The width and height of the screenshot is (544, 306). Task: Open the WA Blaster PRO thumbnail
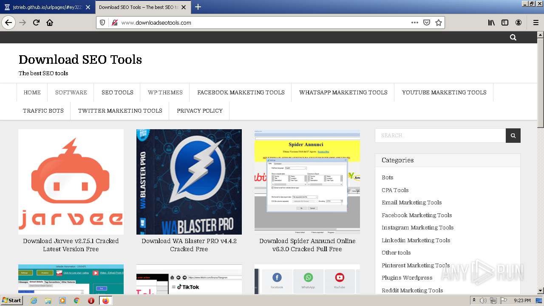[x=189, y=182]
